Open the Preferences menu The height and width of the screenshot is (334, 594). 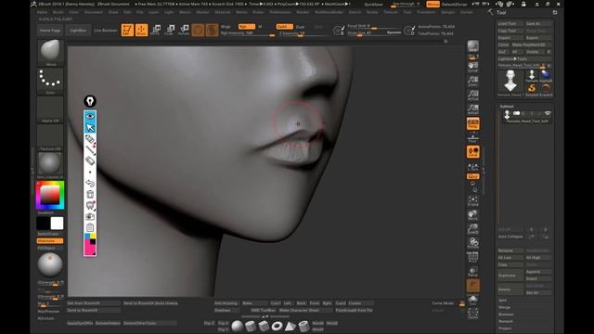point(279,12)
